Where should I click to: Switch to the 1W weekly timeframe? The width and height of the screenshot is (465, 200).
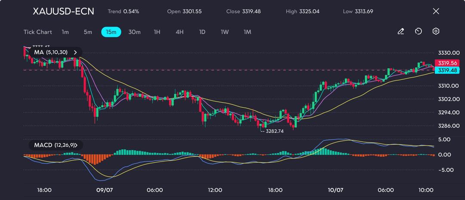pyautogui.click(x=225, y=32)
